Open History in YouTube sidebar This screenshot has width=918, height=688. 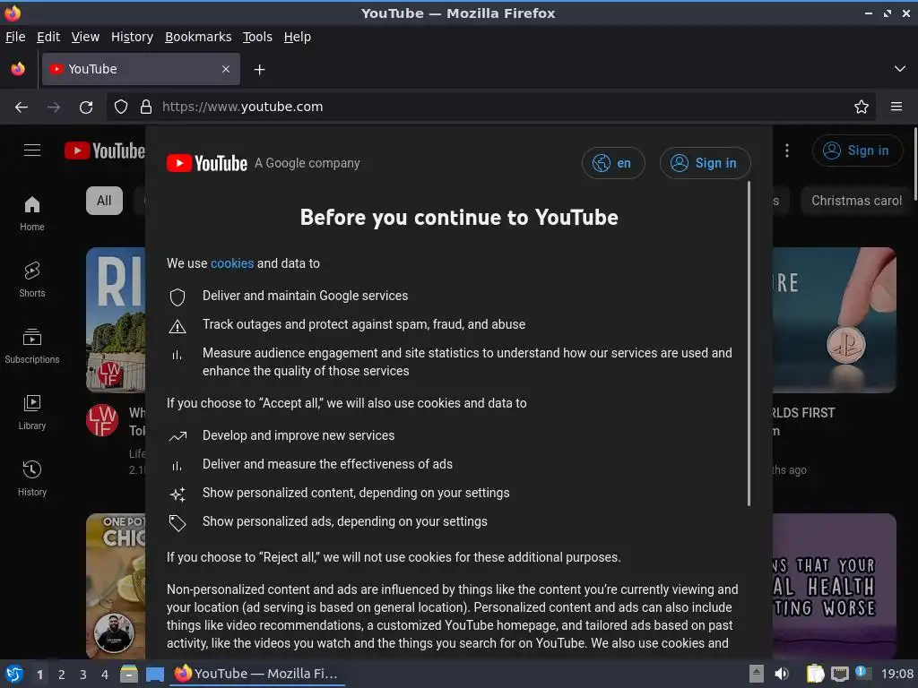pos(32,478)
